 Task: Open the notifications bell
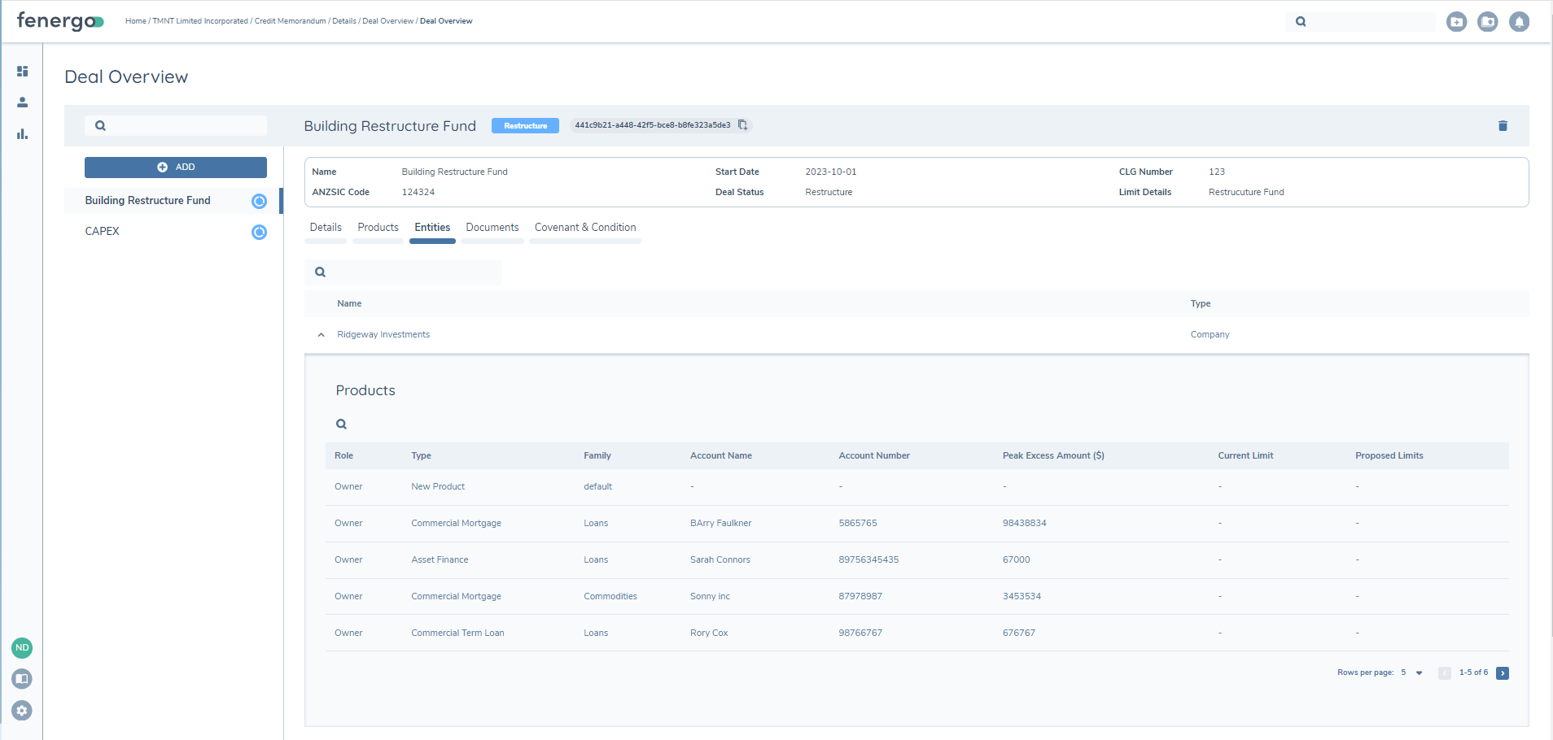1518,22
